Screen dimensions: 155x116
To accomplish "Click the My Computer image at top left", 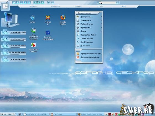I will pyautogui.click(x=11, y=20).
